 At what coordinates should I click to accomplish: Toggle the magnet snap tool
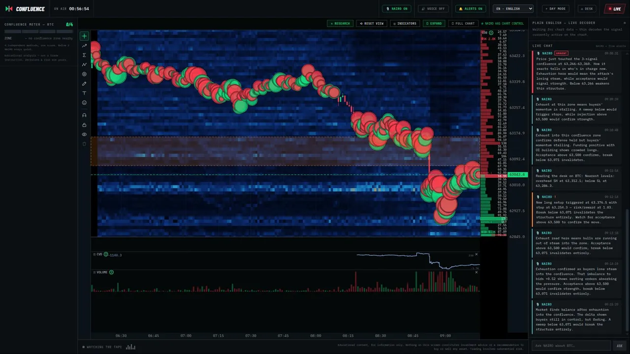pyautogui.click(x=84, y=115)
